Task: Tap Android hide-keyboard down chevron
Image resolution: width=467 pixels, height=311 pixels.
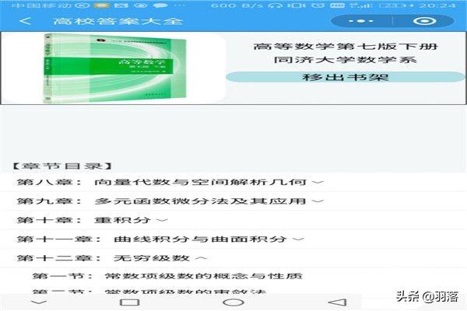Action: pos(39,302)
